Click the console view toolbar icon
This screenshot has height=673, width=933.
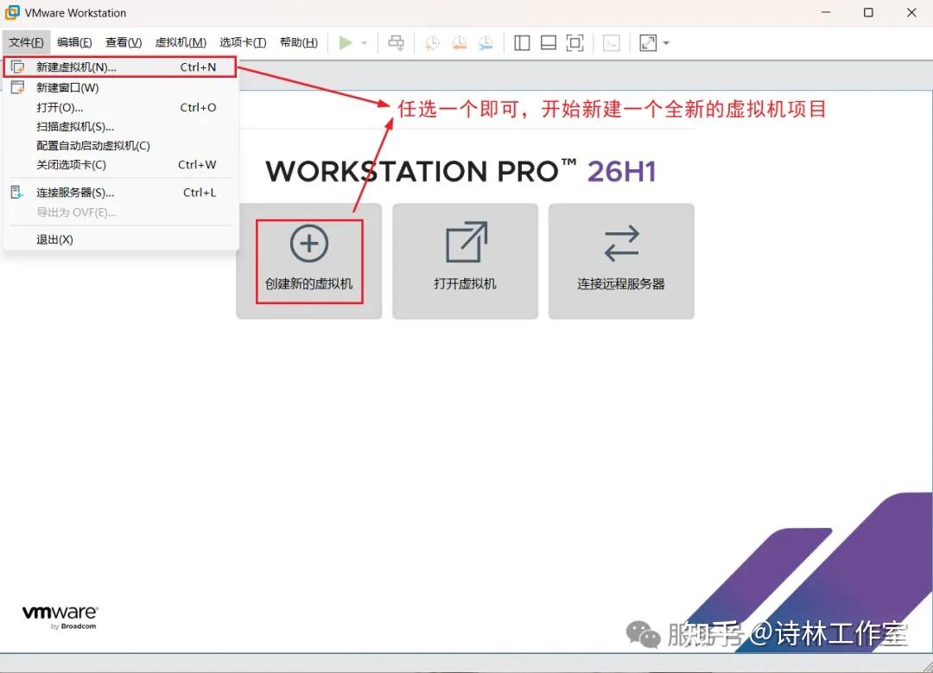click(x=612, y=43)
